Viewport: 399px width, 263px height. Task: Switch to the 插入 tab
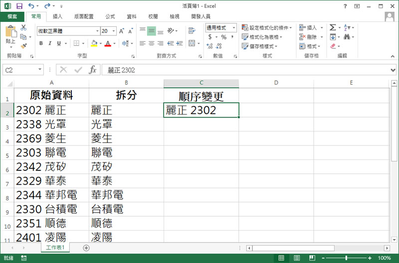(x=57, y=16)
